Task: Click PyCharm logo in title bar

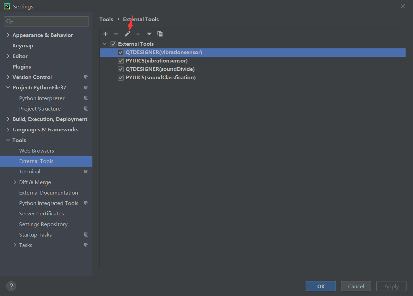Action: coord(7,6)
